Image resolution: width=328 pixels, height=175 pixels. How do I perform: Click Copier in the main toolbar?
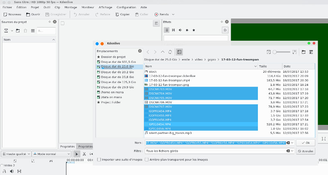[x=123, y=14]
